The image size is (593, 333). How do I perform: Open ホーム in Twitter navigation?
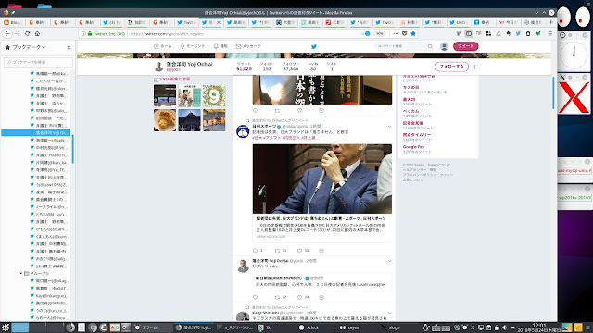click(163, 46)
